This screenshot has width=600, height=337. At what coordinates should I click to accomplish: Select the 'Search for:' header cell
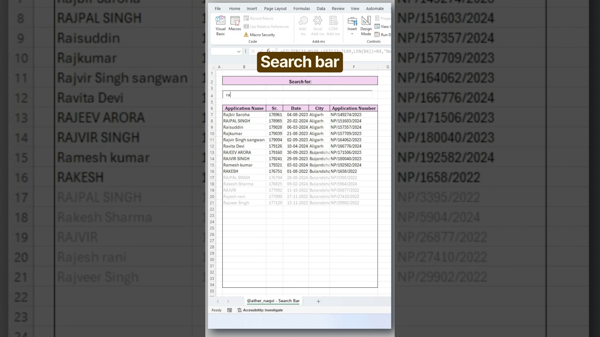coord(300,81)
